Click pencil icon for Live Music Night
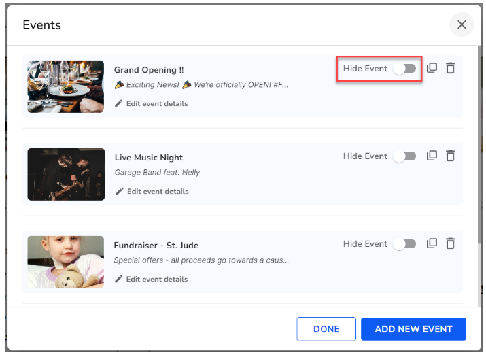 coord(120,192)
